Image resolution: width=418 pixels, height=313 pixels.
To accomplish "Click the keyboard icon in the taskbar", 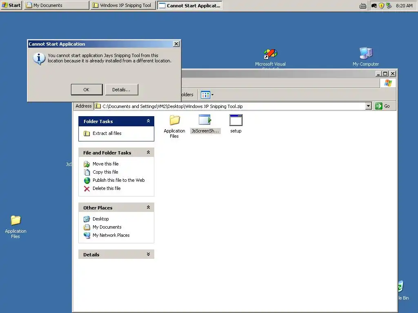I will tap(363, 6).
